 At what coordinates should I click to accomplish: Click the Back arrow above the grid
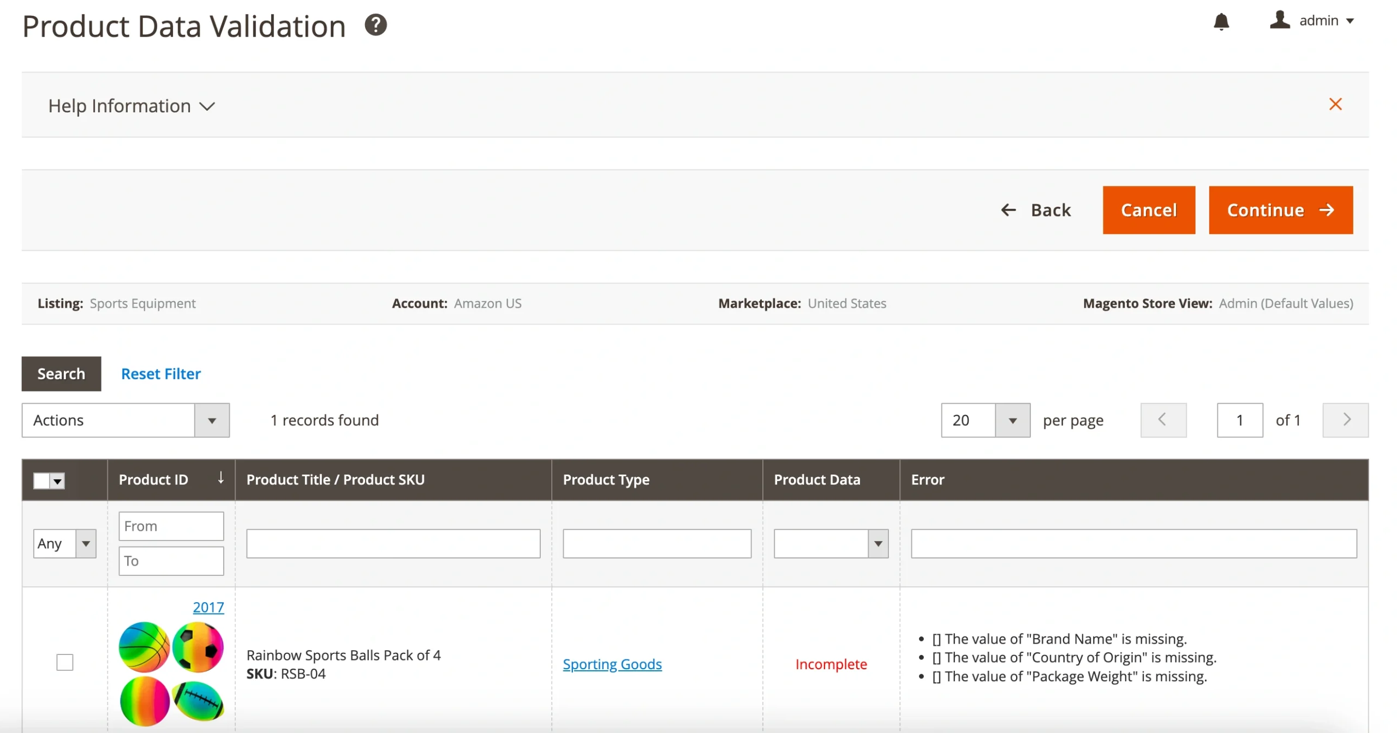[x=1008, y=209]
